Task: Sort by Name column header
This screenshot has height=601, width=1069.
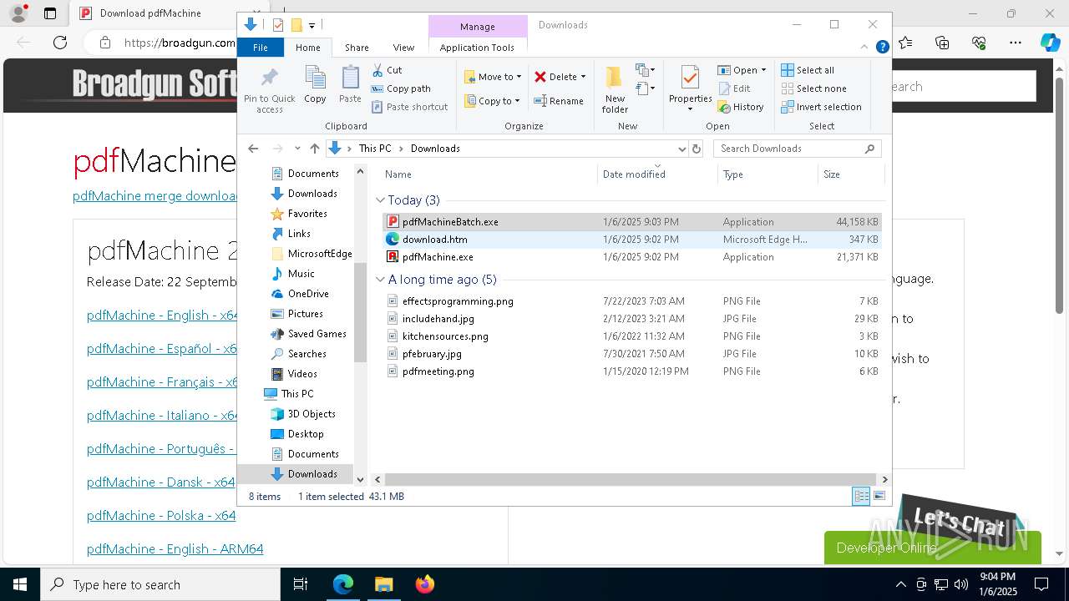Action: click(x=489, y=174)
